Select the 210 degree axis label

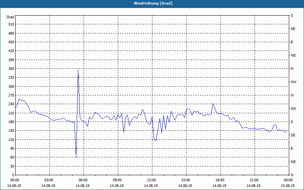[11, 113]
